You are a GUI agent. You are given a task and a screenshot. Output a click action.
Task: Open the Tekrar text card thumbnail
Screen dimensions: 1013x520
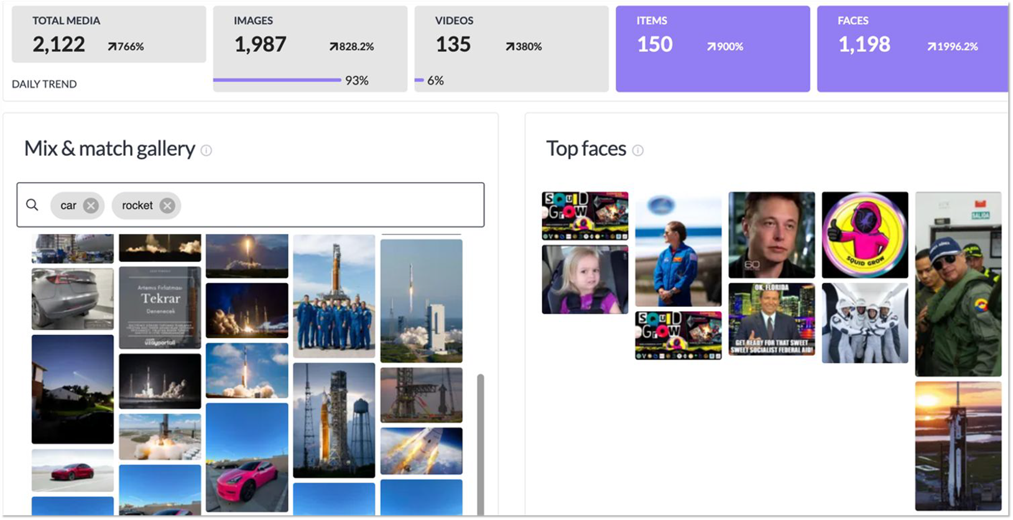click(x=160, y=308)
